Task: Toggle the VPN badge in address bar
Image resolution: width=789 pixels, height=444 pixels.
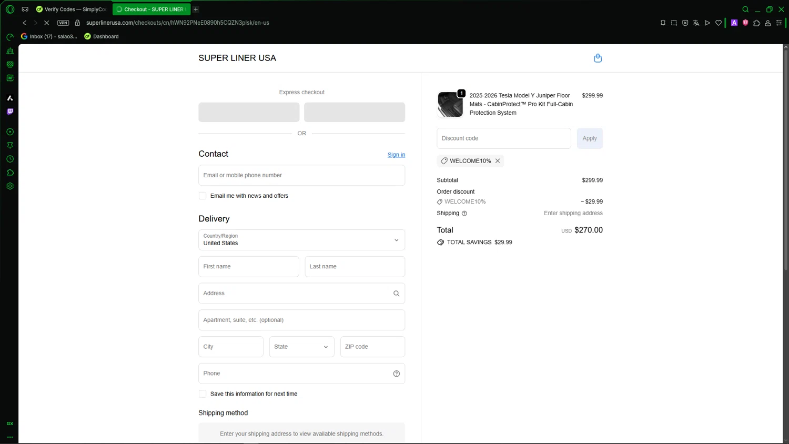Action: pos(63,23)
